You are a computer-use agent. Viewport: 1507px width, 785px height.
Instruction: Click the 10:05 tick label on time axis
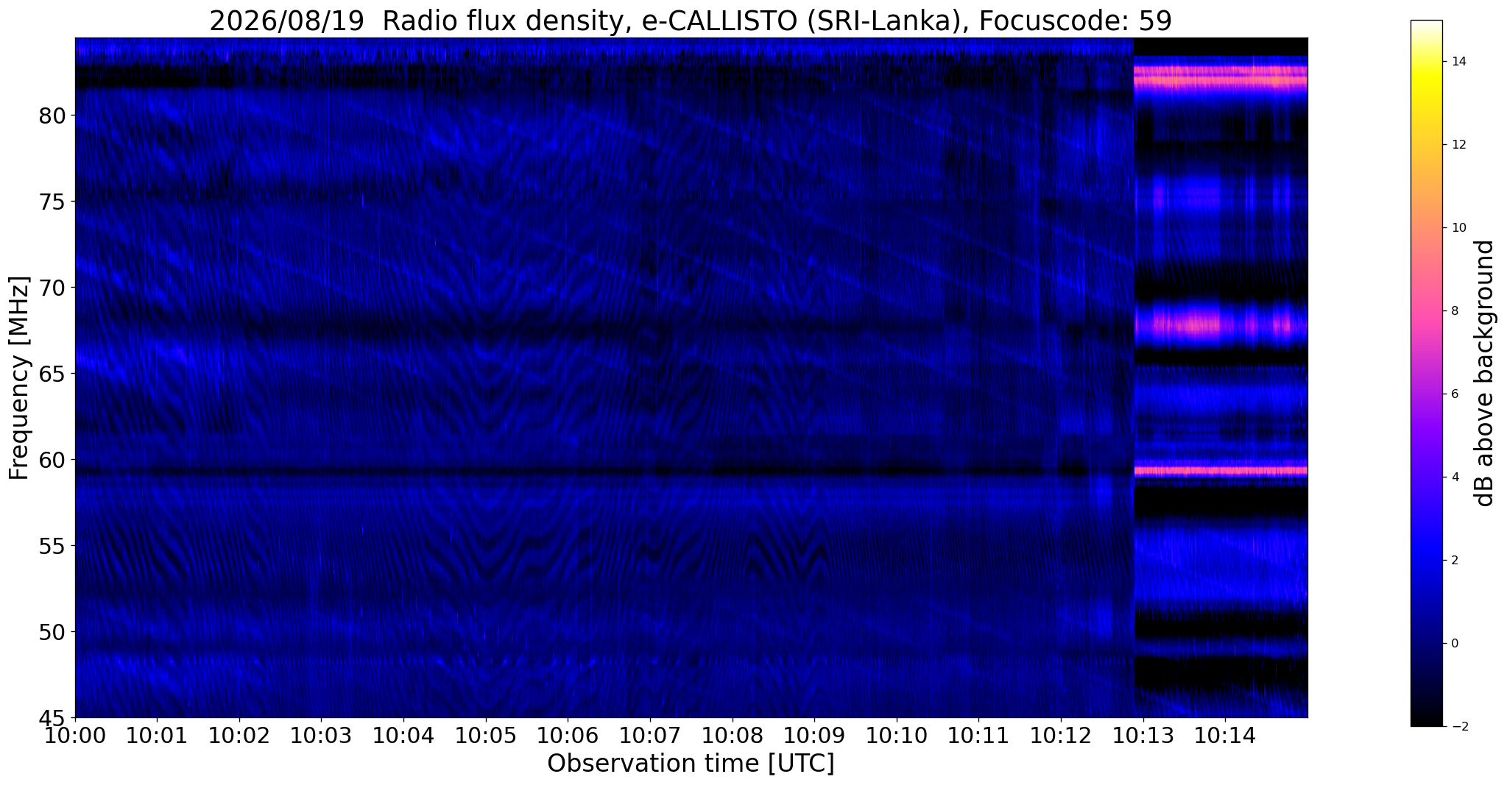(486, 736)
